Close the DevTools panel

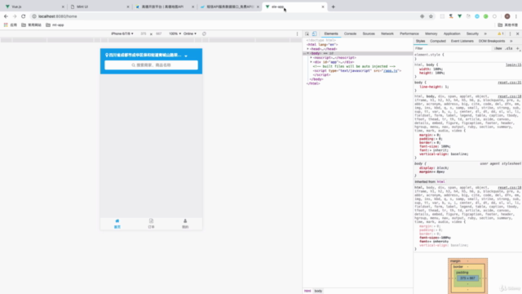517,33
